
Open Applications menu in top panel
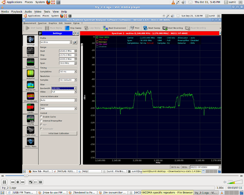[14, 2]
